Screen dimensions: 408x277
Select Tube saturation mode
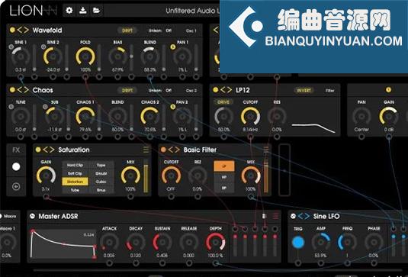click(75, 190)
